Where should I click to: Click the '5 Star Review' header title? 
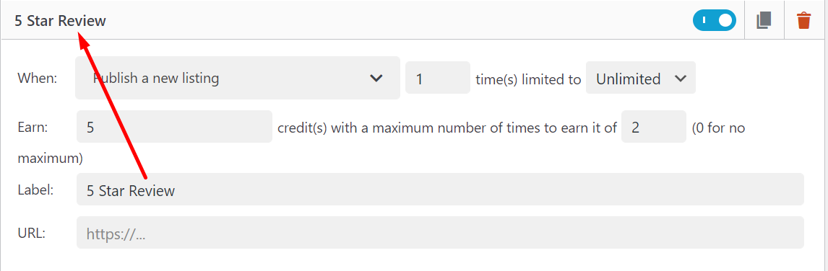click(x=60, y=21)
